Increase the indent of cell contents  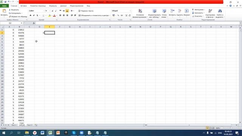pyautogui.click(x=75, y=15)
